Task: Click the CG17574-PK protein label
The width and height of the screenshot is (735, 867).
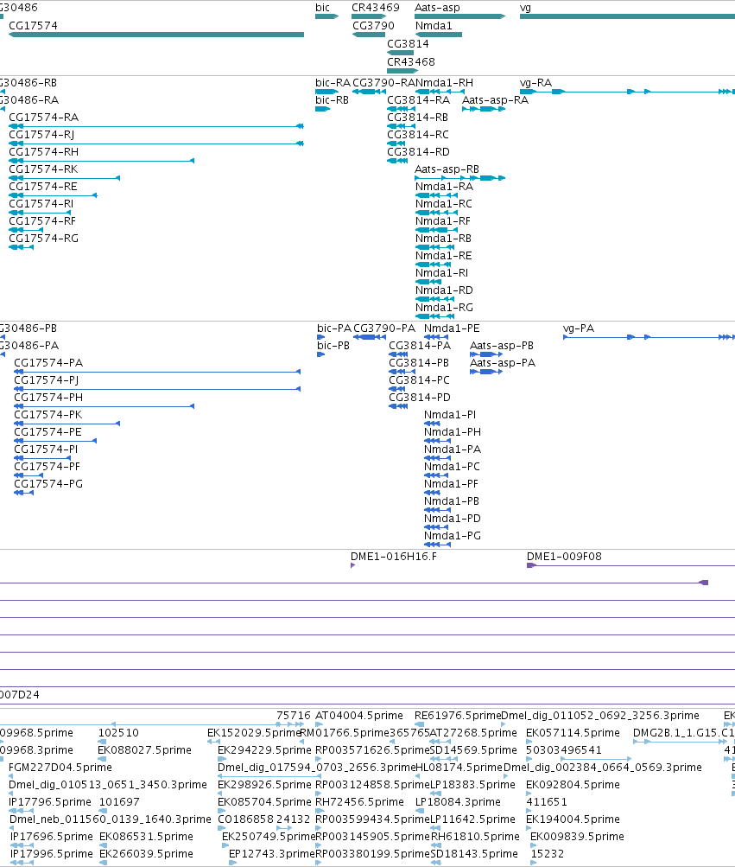Action: [x=48, y=414]
